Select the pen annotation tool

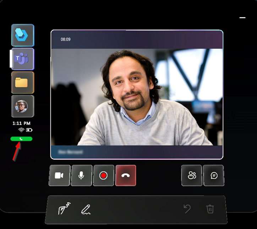pos(86,209)
